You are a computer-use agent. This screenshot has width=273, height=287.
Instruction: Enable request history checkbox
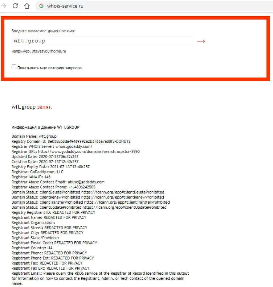point(14,67)
